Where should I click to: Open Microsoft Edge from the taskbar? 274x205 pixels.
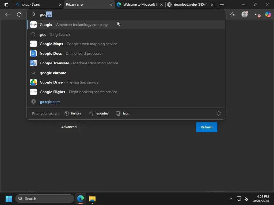(x=81, y=199)
